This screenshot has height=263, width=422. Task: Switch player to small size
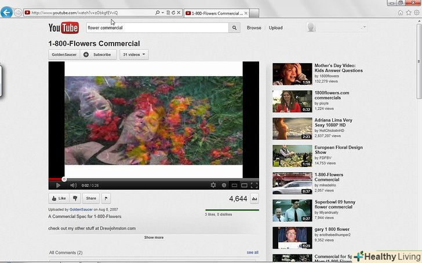(234, 185)
